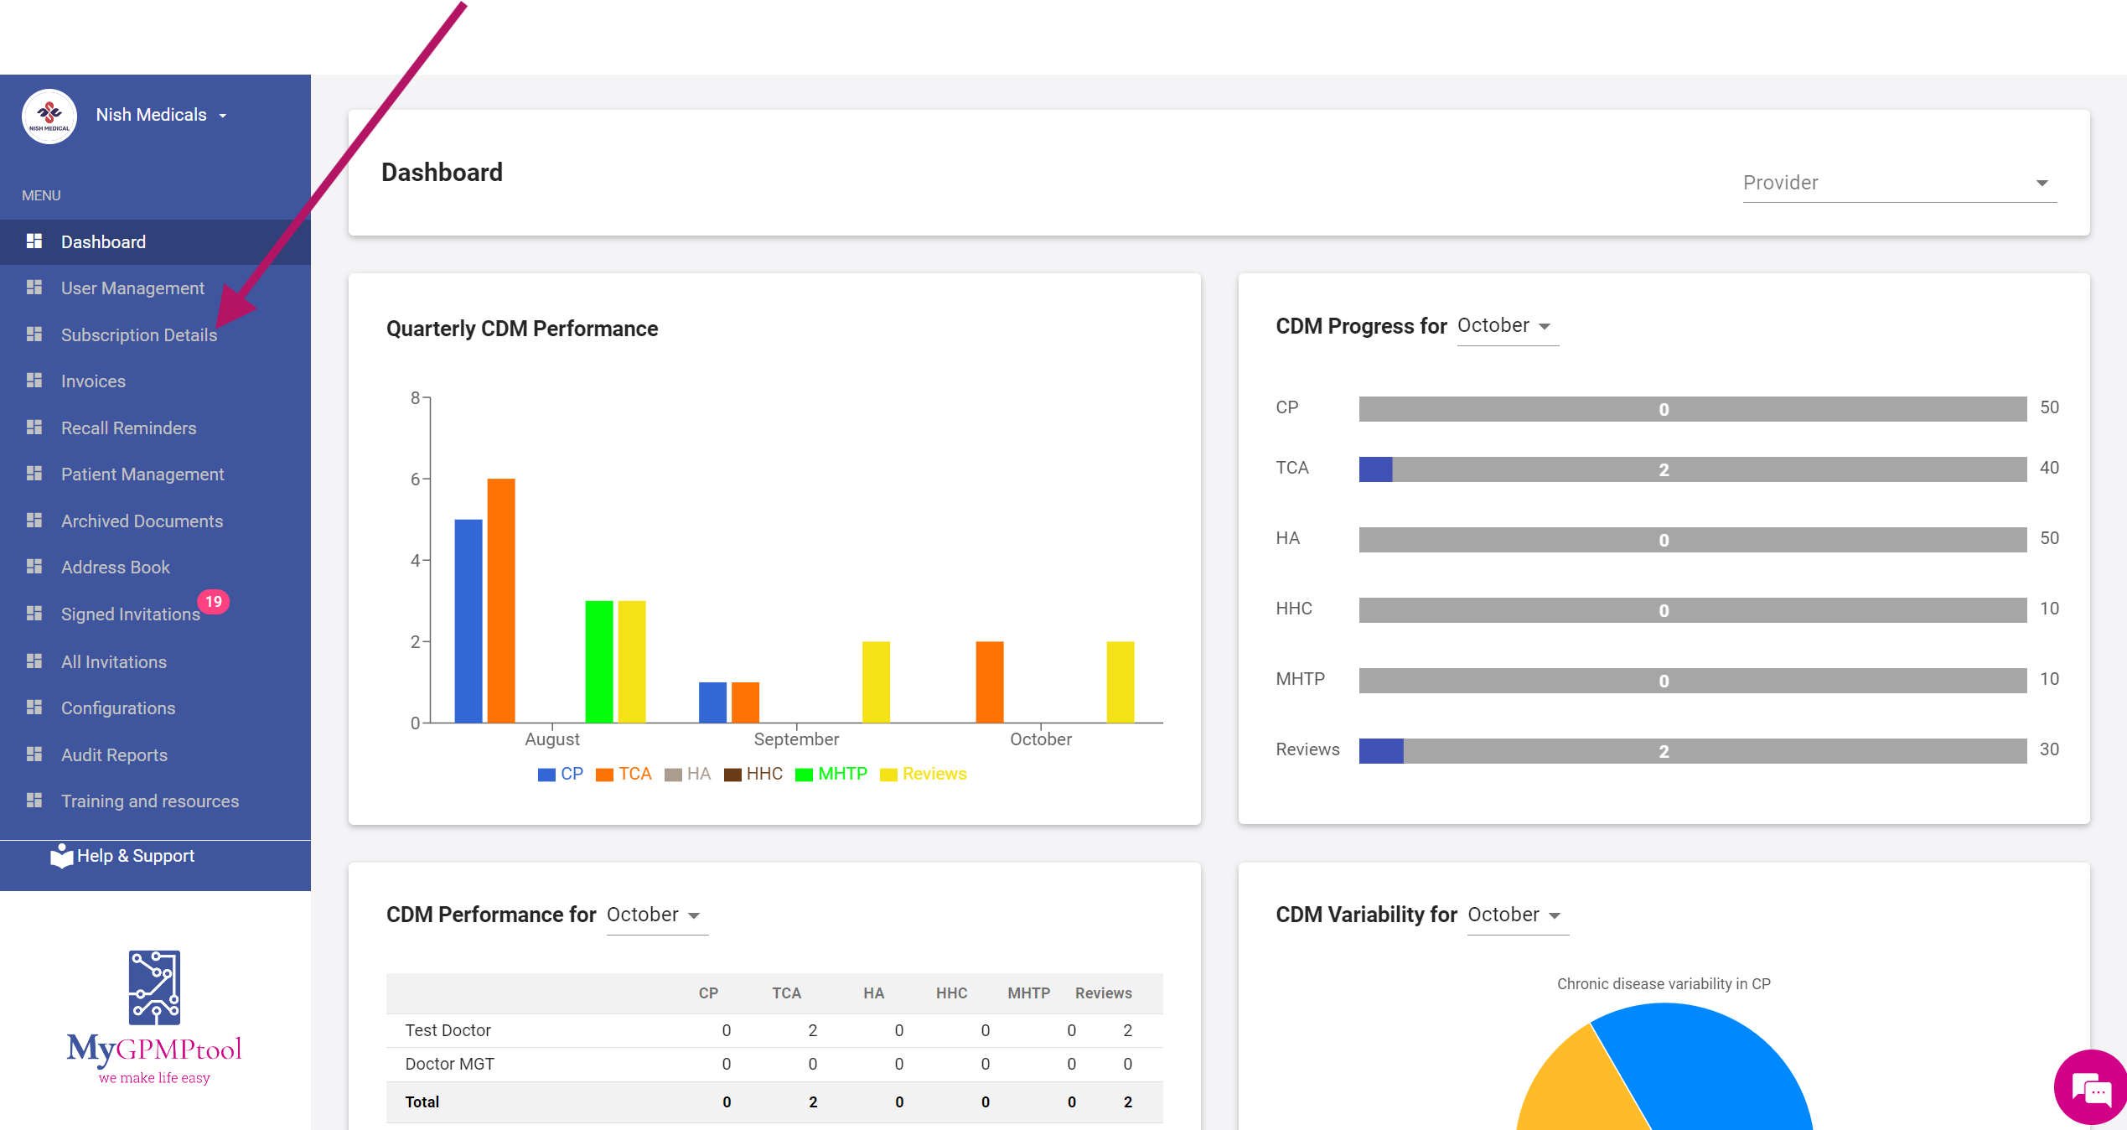The image size is (2127, 1130).
Task: Go to Subscription Details
Action: coord(155,335)
